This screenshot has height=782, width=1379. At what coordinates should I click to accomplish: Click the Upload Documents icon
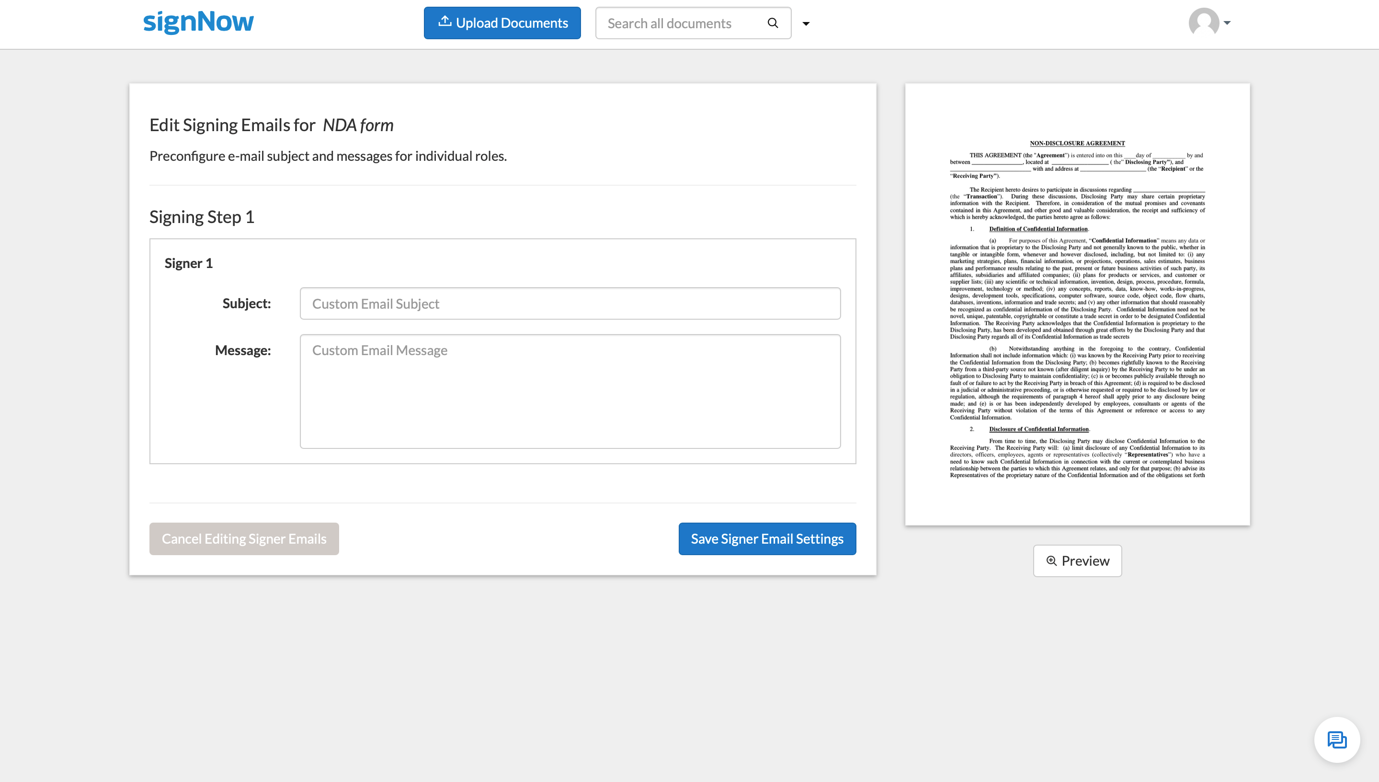point(443,22)
